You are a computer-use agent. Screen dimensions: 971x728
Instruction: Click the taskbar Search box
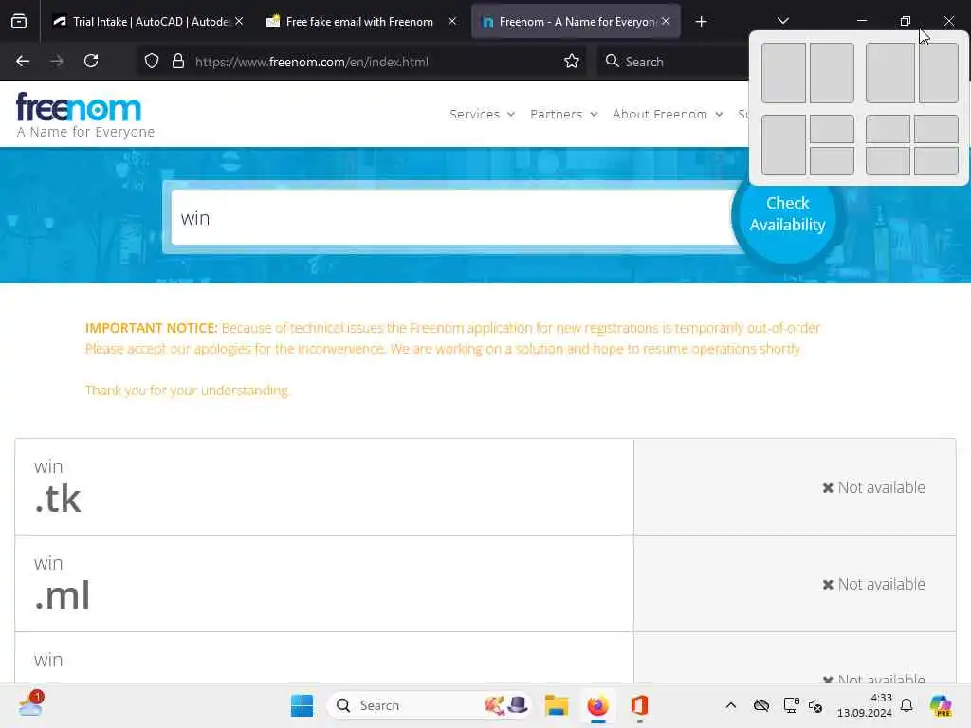pyautogui.click(x=429, y=705)
